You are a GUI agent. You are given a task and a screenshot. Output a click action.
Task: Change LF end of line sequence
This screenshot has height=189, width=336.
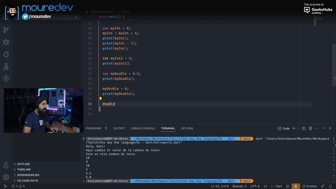[x=265, y=186]
